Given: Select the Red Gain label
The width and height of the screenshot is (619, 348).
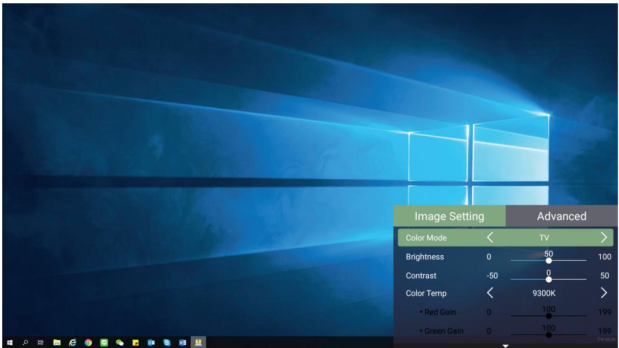Looking at the screenshot, I should (440, 312).
